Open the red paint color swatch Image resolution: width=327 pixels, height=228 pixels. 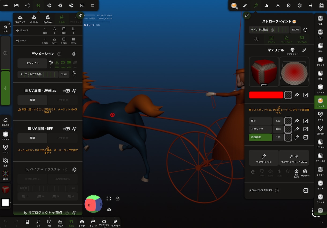tap(266, 95)
